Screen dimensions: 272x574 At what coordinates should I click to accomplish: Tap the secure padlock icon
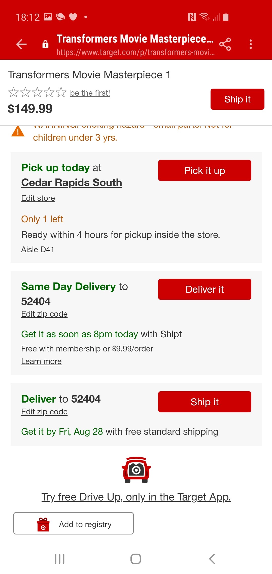[x=45, y=44]
